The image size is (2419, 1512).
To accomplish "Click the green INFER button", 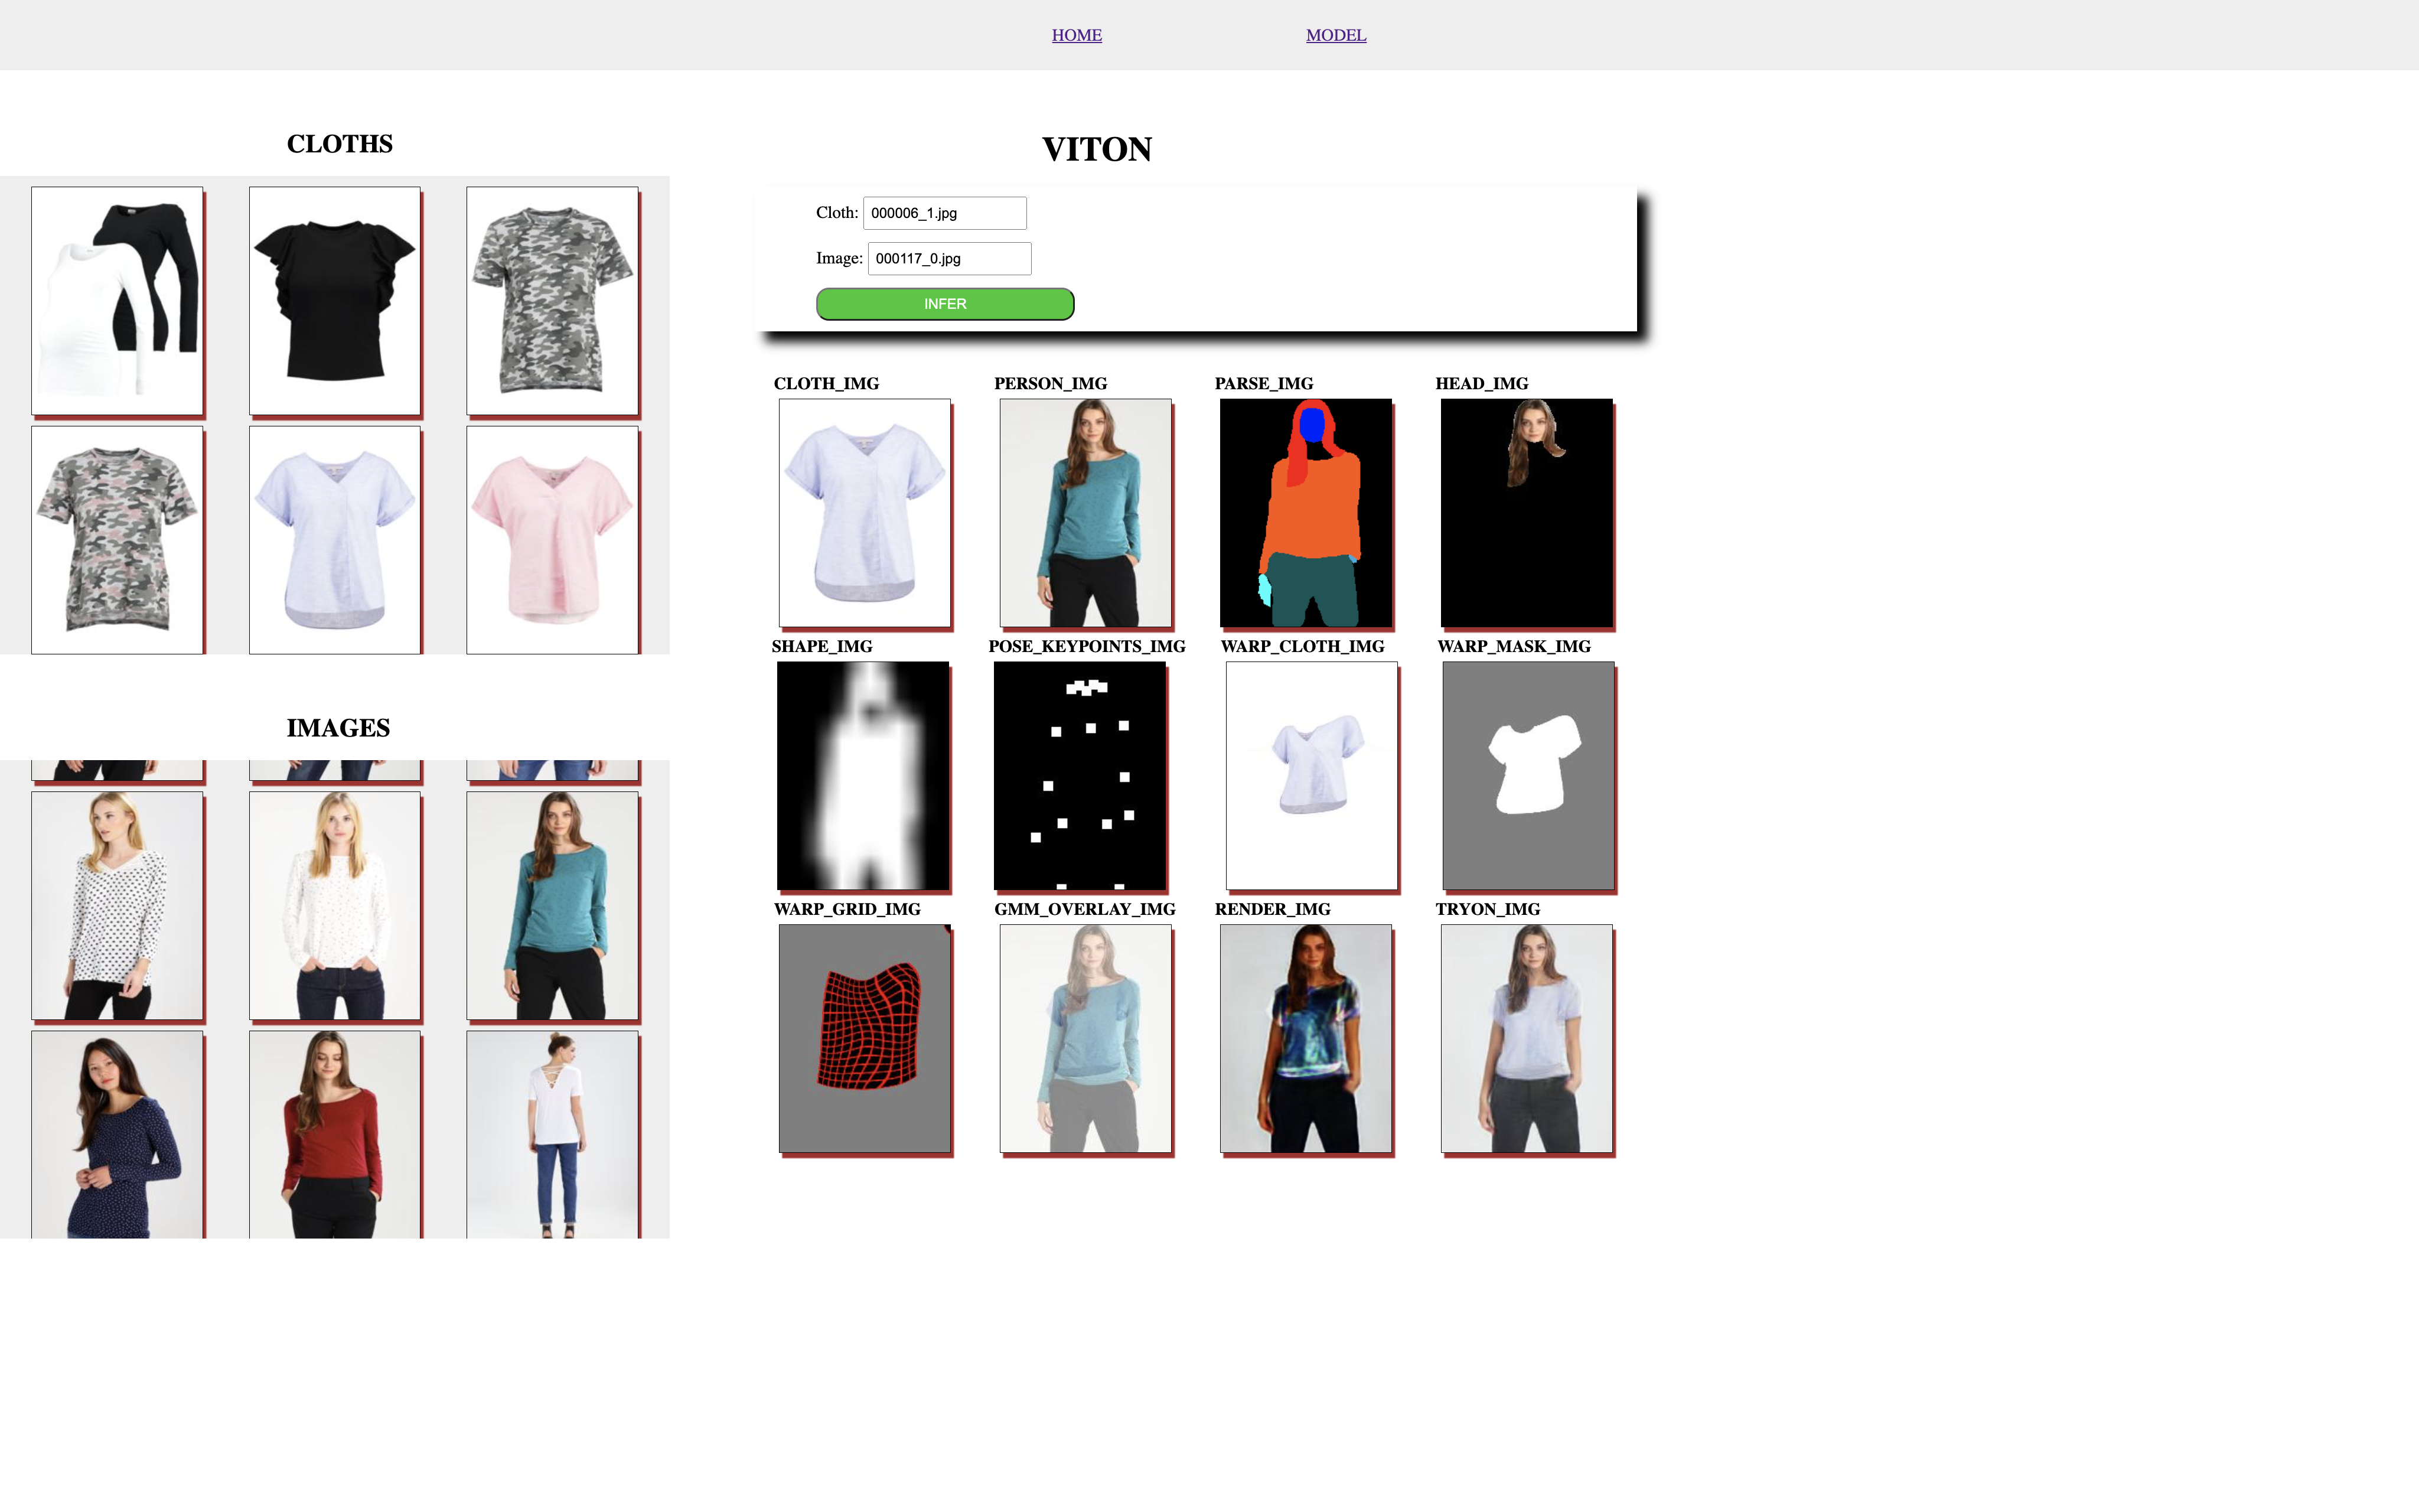I will click(944, 304).
